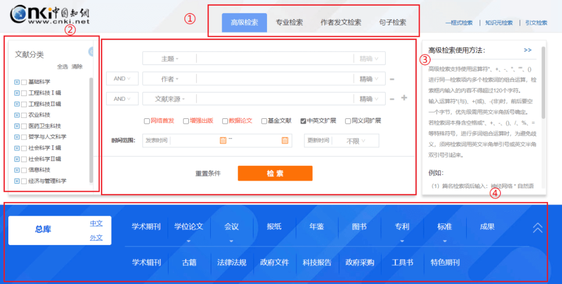Open the 一框式检索 link
The height and width of the screenshot is (284, 562).
(x=459, y=23)
